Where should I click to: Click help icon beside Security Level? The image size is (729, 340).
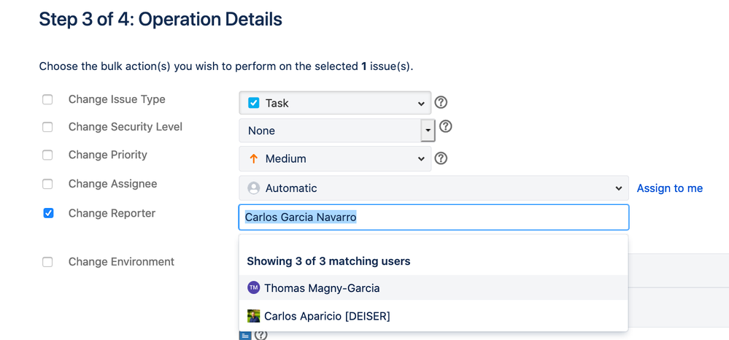446,126
